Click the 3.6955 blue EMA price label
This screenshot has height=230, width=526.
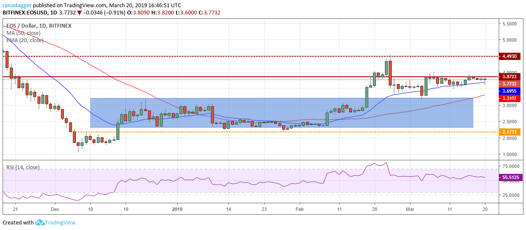click(x=509, y=91)
